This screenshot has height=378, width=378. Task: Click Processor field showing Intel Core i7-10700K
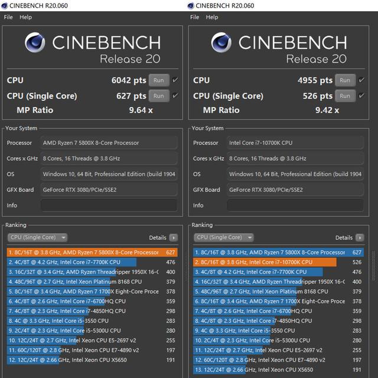[x=295, y=143]
